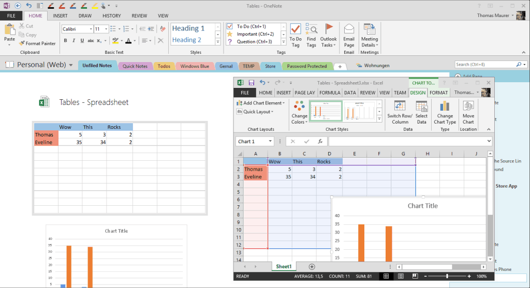Image resolution: width=530 pixels, height=288 pixels.
Task: Click the text highlight color button
Action: point(115,40)
